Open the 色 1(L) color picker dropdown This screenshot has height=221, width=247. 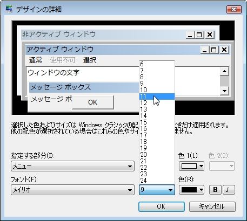pyautogui.click(x=191, y=166)
